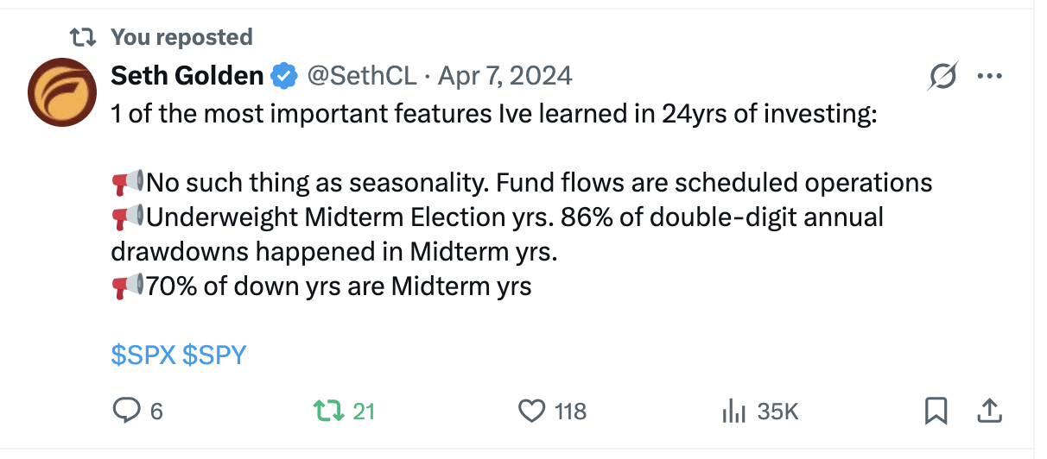Open the Apr 7, 2024 timestamp link
The height and width of the screenshot is (459, 1047).
[x=505, y=76]
